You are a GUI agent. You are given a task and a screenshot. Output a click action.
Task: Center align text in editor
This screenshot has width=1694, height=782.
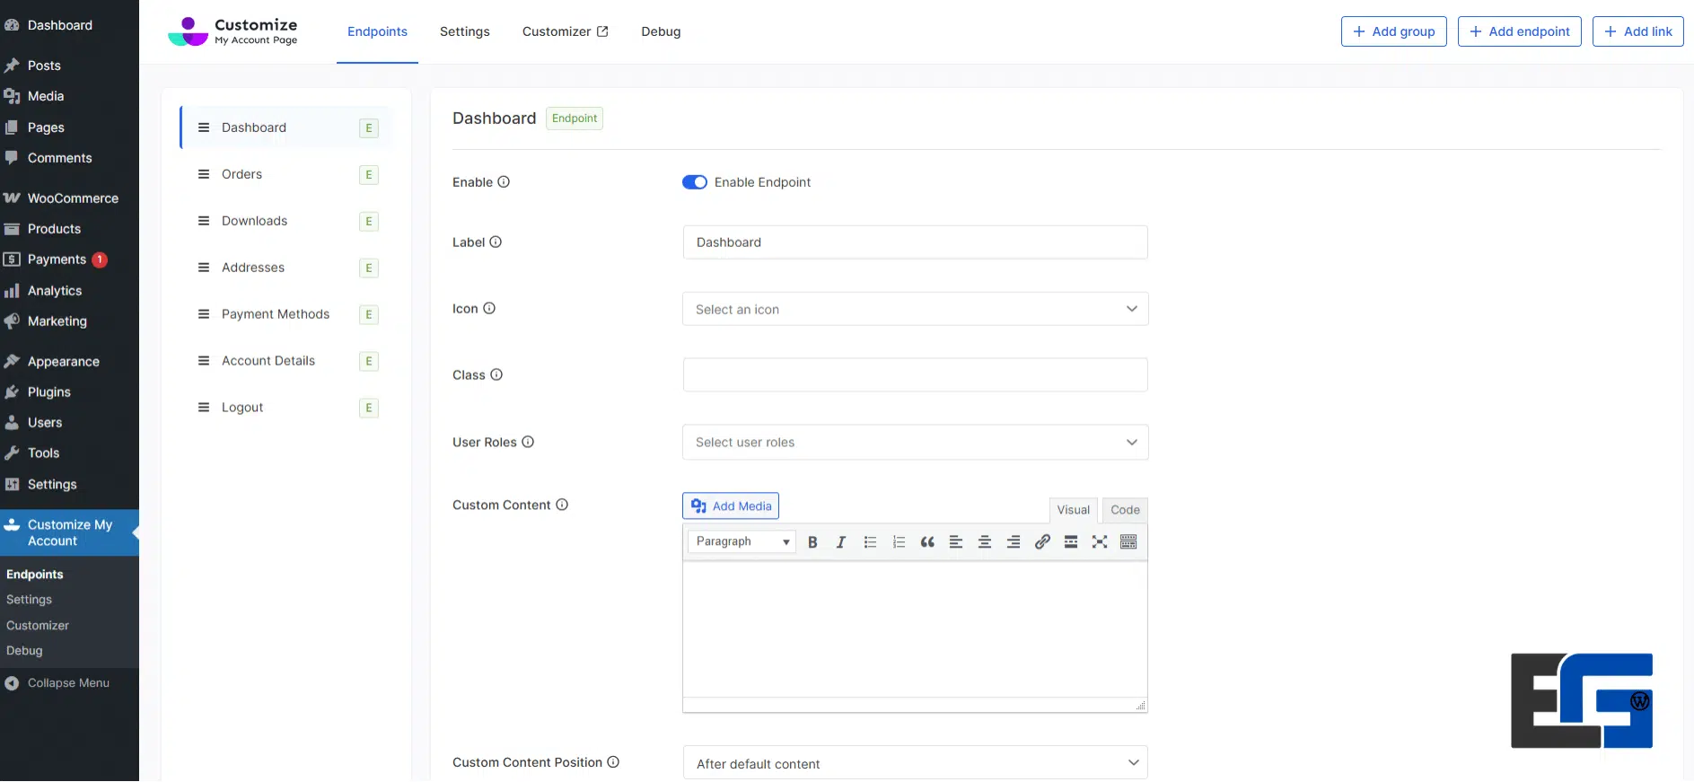[985, 542]
